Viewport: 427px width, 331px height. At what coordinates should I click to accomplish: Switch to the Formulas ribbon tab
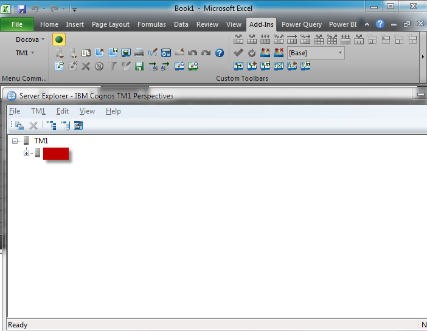tap(151, 24)
